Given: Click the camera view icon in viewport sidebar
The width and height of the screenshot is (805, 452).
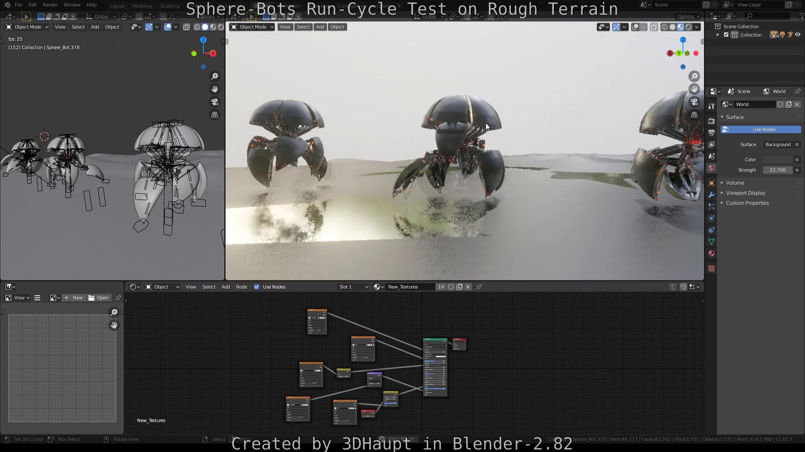Looking at the screenshot, I should click(x=694, y=102).
